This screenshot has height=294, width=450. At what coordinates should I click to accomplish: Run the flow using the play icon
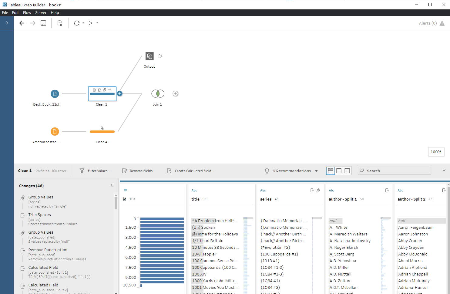(90, 23)
